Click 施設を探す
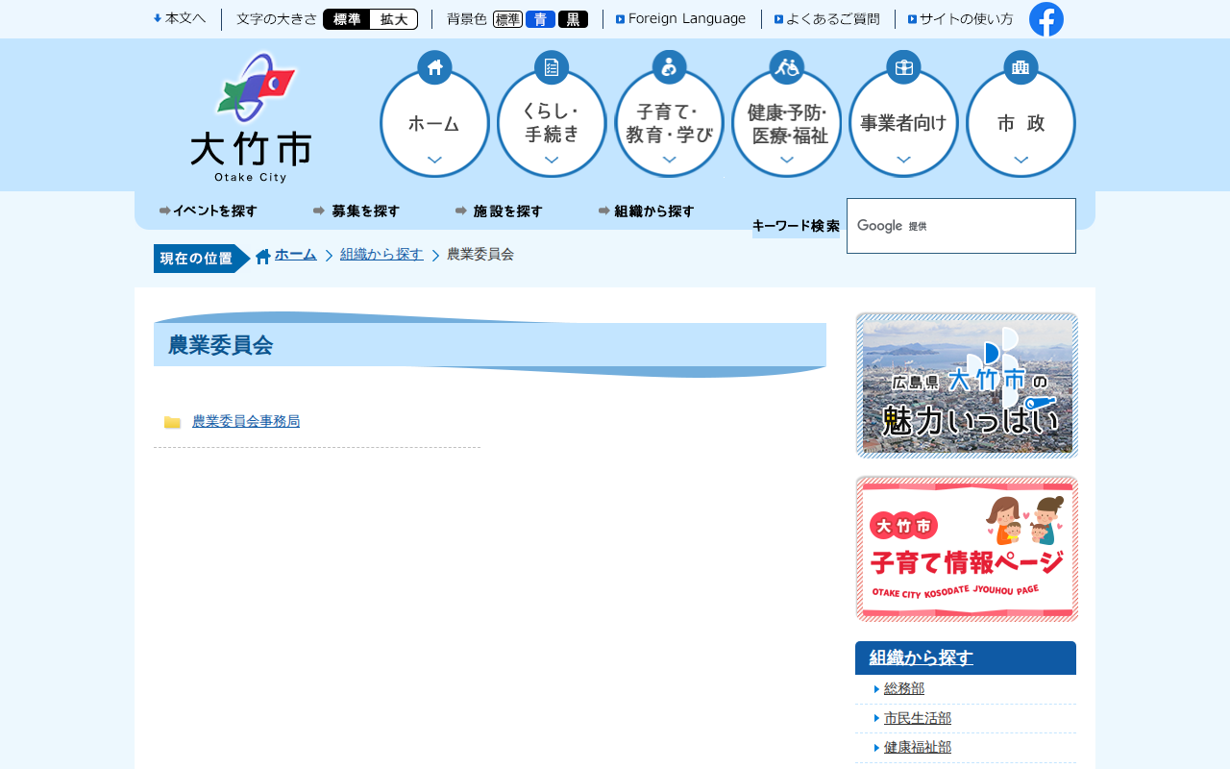 [499, 211]
